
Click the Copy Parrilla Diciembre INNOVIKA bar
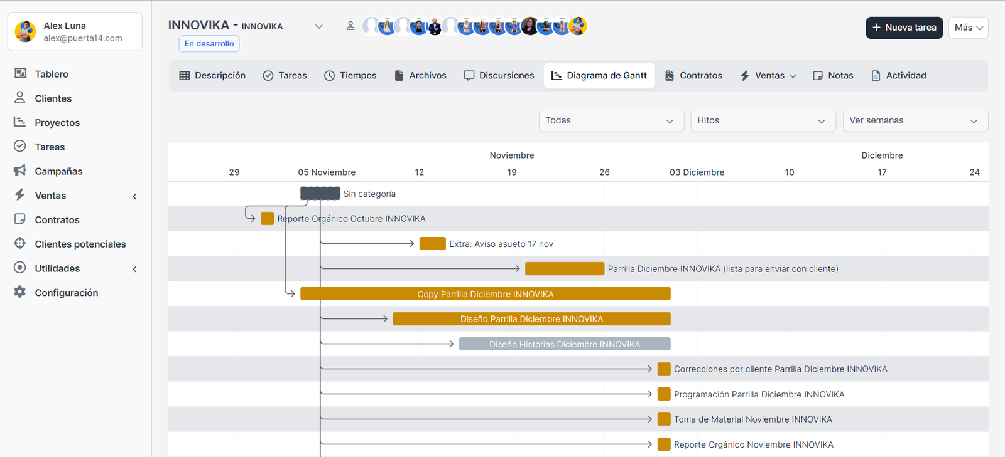tap(485, 294)
